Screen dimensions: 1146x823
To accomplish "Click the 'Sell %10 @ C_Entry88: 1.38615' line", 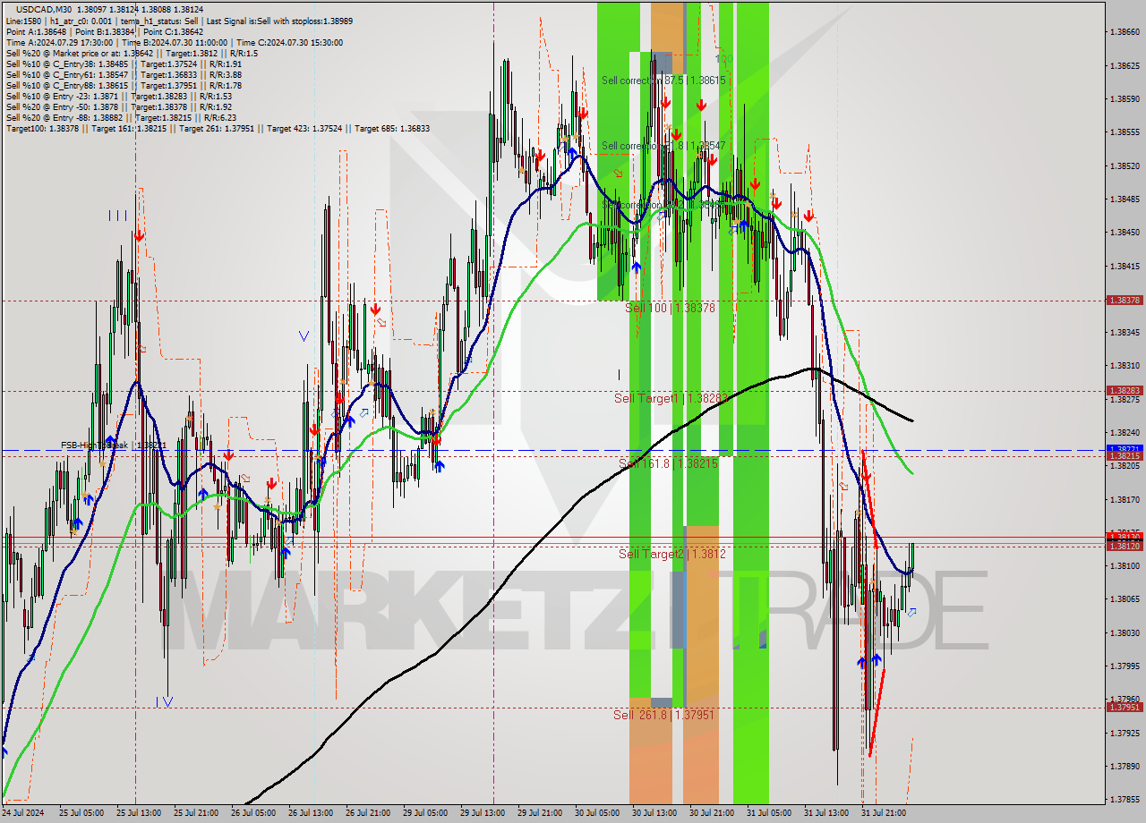I will click(124, 85).
